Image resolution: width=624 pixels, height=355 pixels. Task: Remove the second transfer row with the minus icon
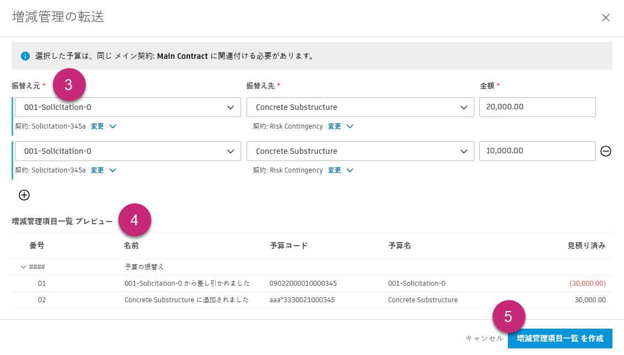606,151
